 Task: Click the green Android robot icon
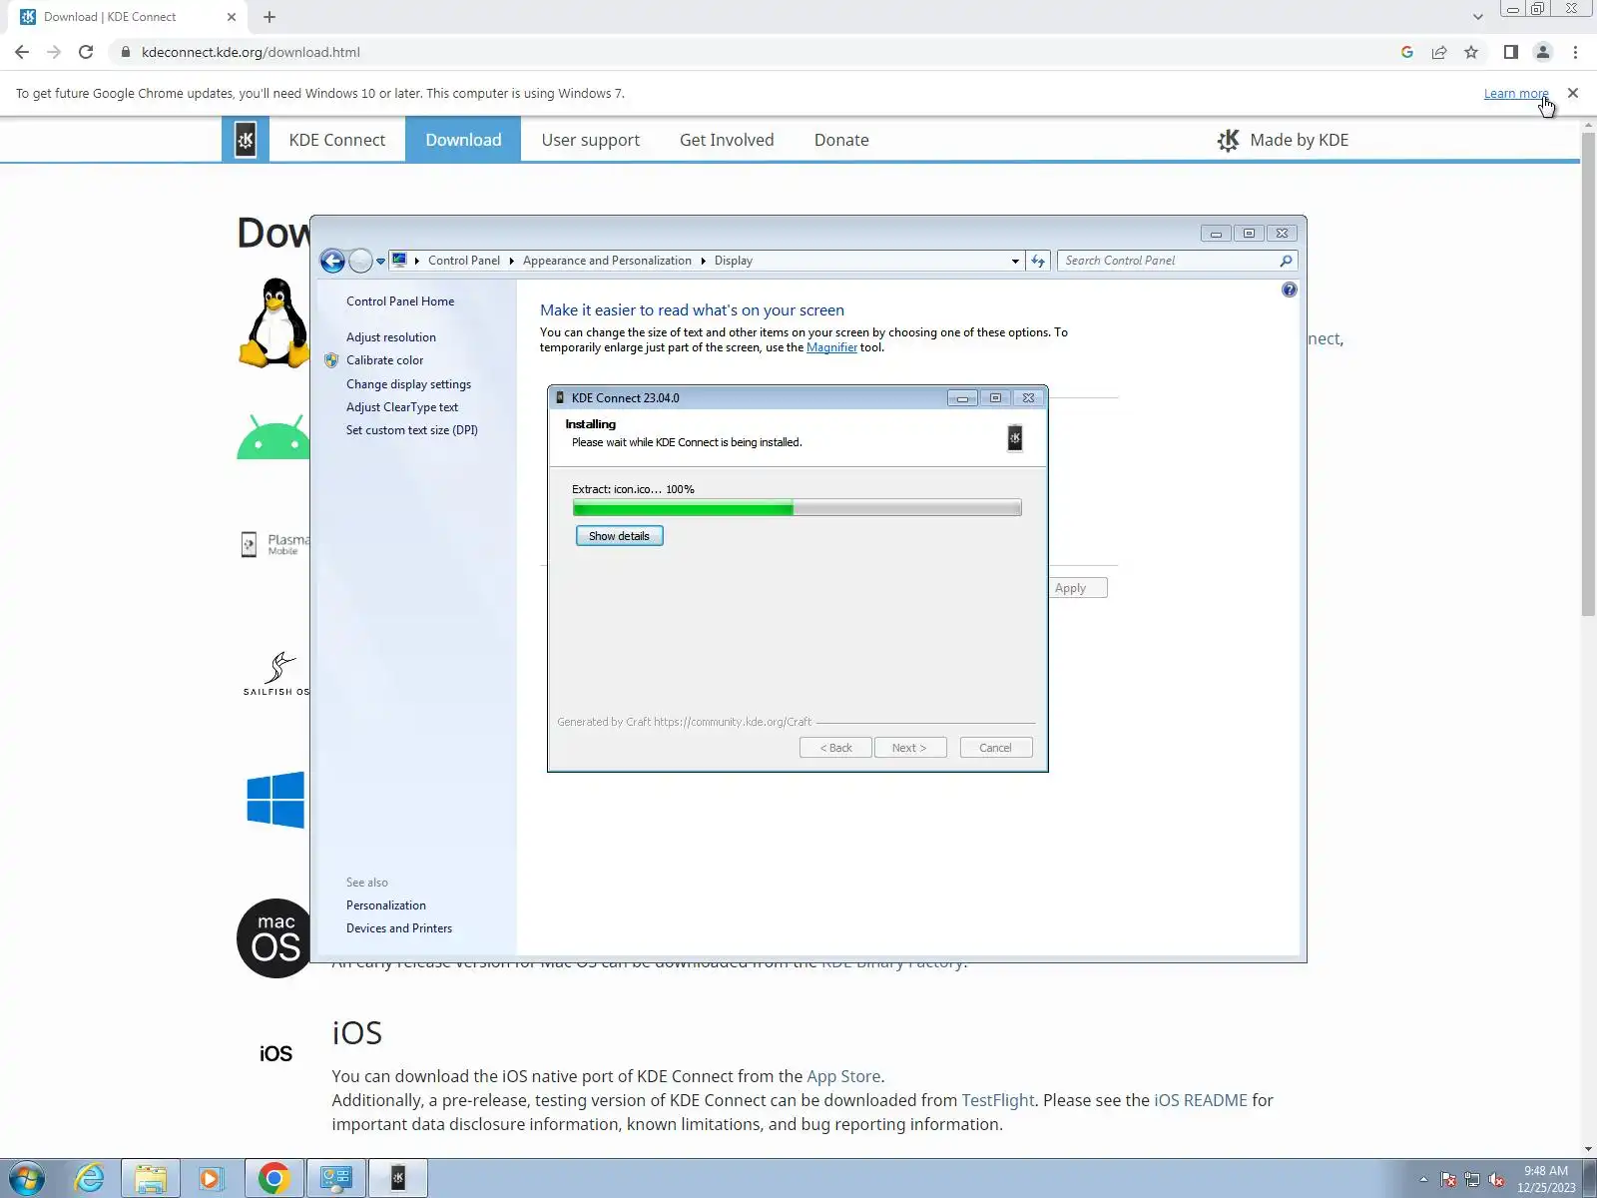273,437
